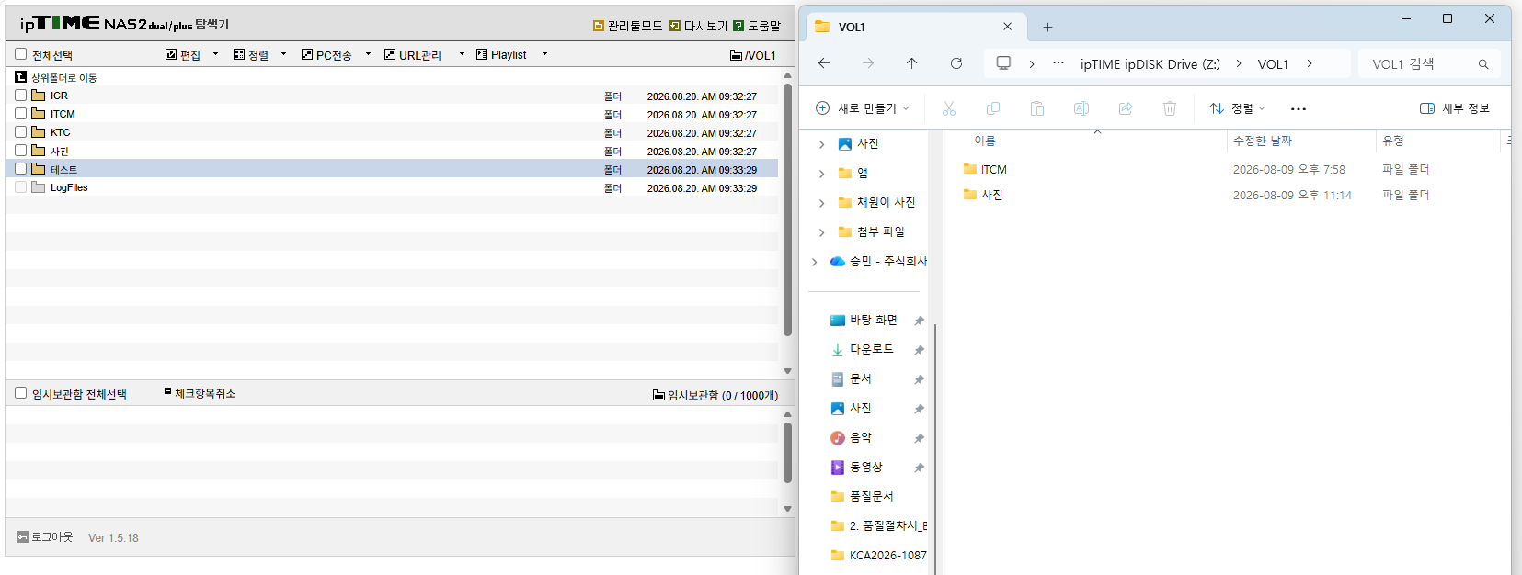Click 체크항목취소 to uncheck items
Image resolution: width=1522 pixels, height=575 pixels.
(200, 393)
